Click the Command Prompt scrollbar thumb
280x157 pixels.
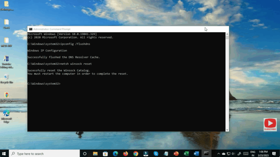coord(227,38)
